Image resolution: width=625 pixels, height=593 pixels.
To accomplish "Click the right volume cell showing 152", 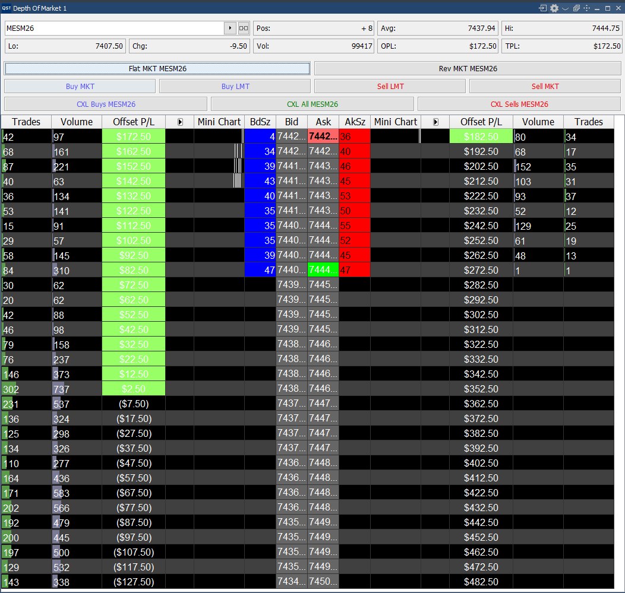I will tap(538, 166).
